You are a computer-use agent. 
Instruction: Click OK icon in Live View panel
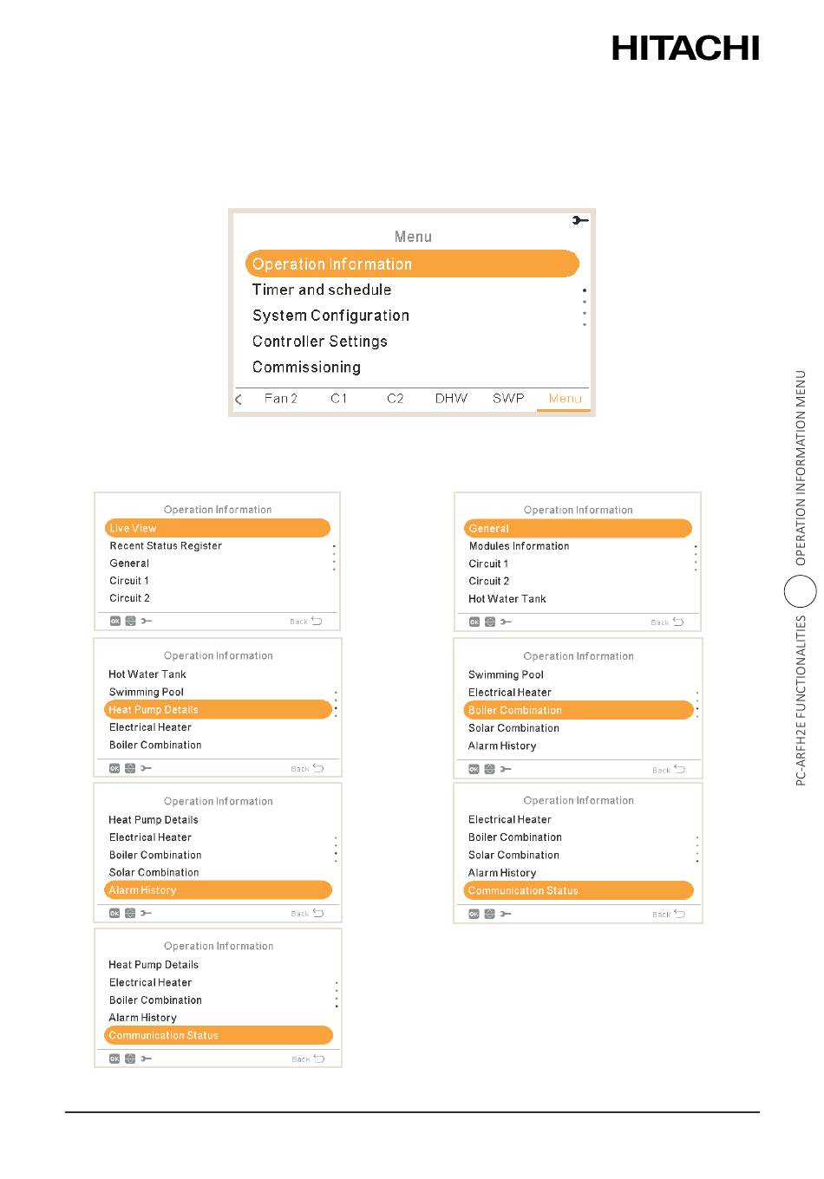[x=114, y=621]
